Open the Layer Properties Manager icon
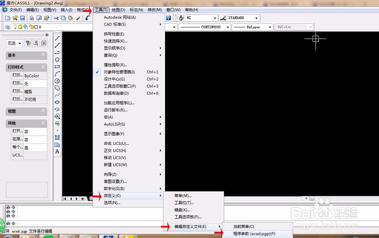379x238 pixels. point(8,27)
